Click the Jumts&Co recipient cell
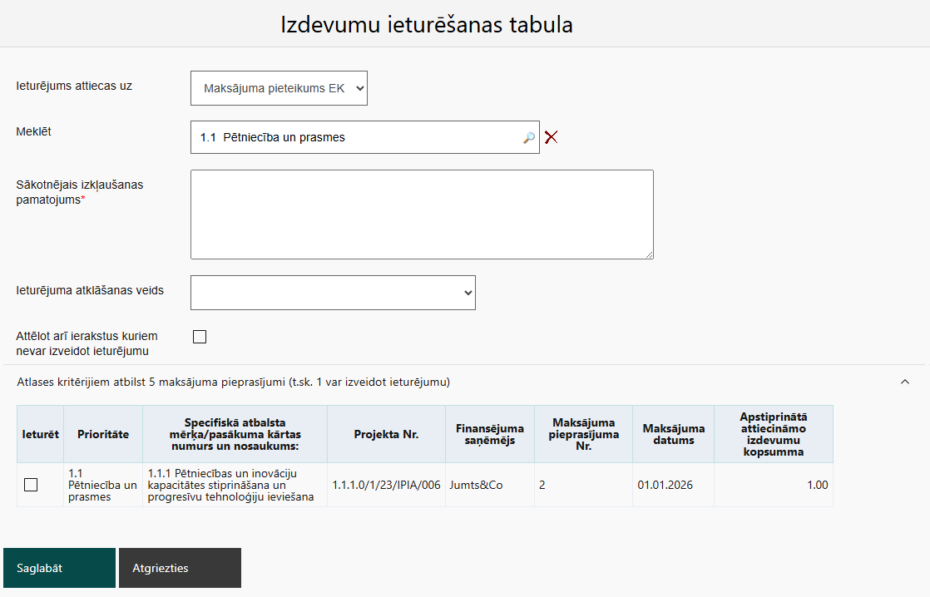This screenshot has height=597, width=930. point(476,485)
